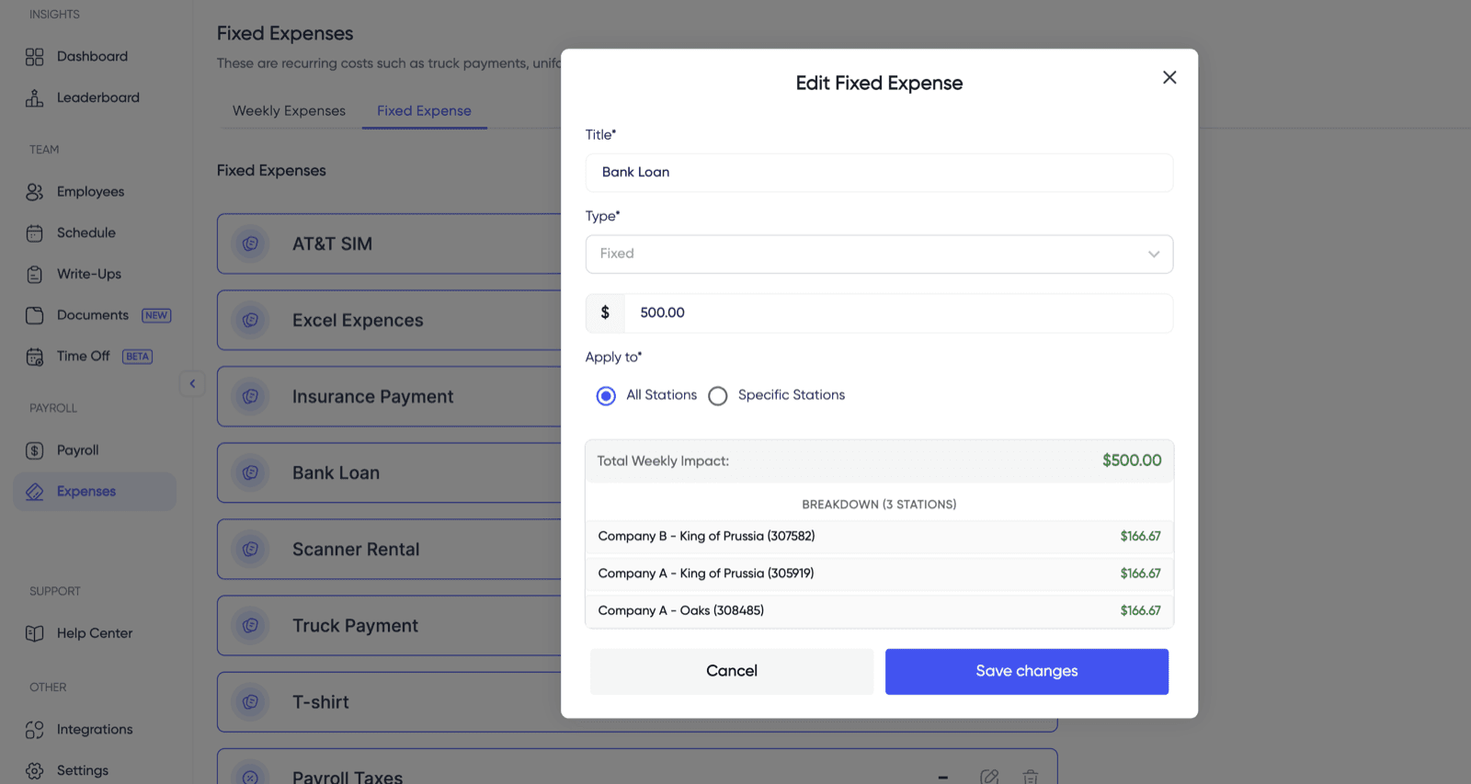This screenshot has height=784, width=1471.
Task: Click the dash value in Payroll Taxes row
Action: tap(943, 778)
